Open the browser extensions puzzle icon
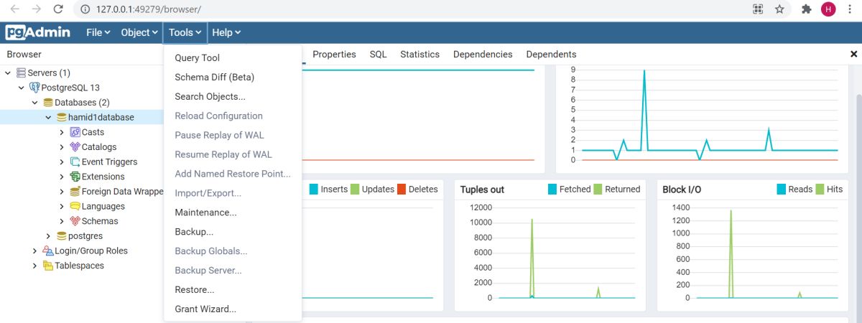 point(807,9)
